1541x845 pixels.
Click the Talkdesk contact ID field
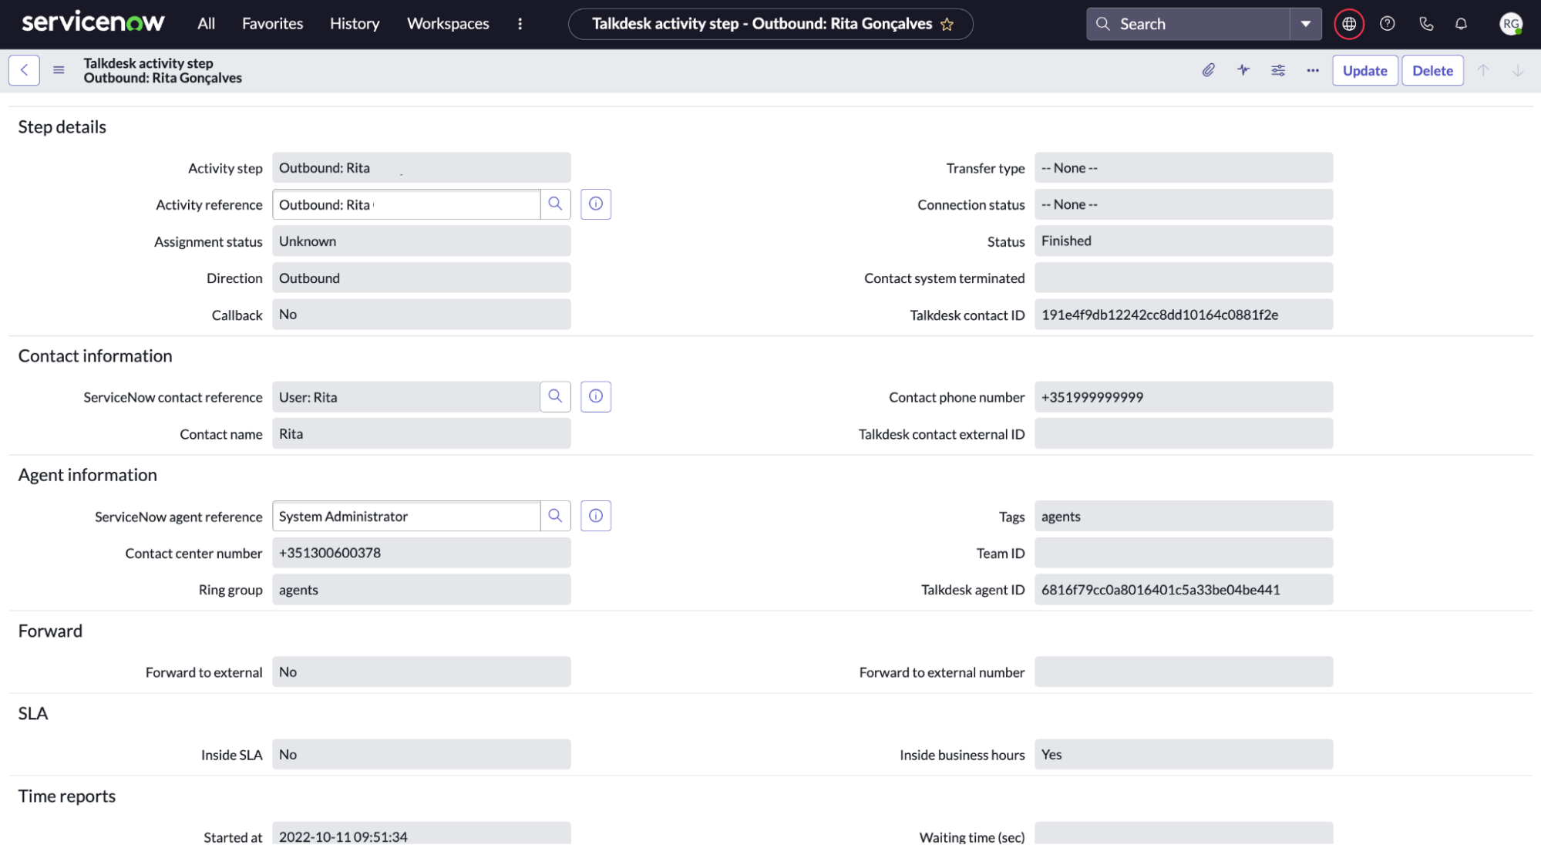pos(1183,315)
